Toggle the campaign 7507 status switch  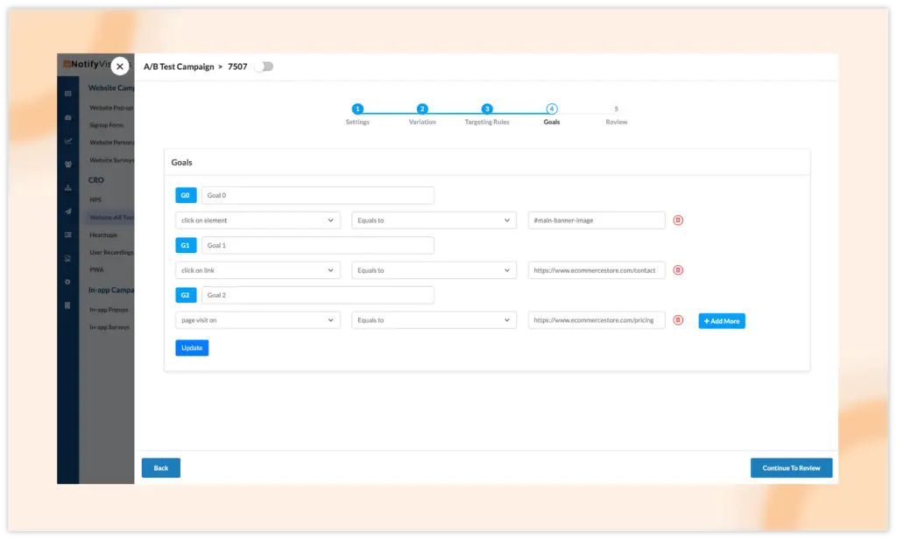(x=263, y=67)
